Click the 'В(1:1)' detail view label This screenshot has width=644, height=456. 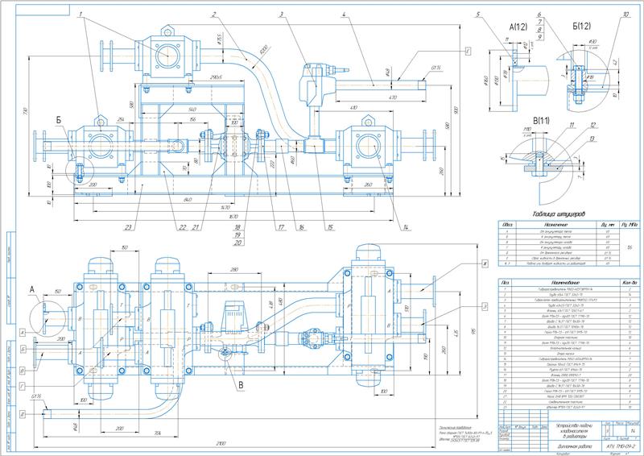(x=541, y=122)
